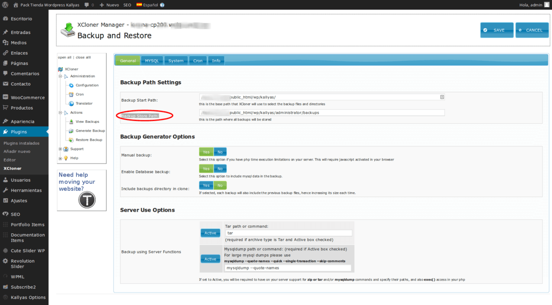Viewport: 552px width, 305px height.
Task: Open Restore Backup in the tree
Action: point(89,140)
